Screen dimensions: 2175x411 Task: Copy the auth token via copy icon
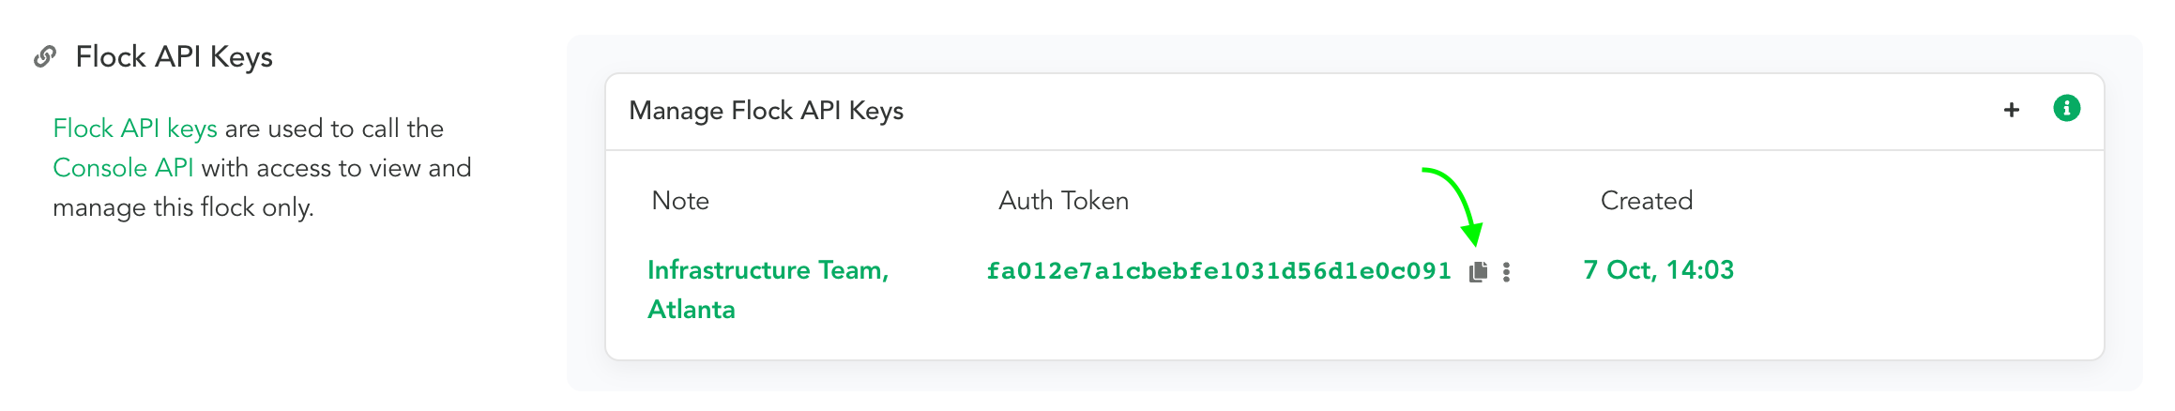click(1478, 271)
